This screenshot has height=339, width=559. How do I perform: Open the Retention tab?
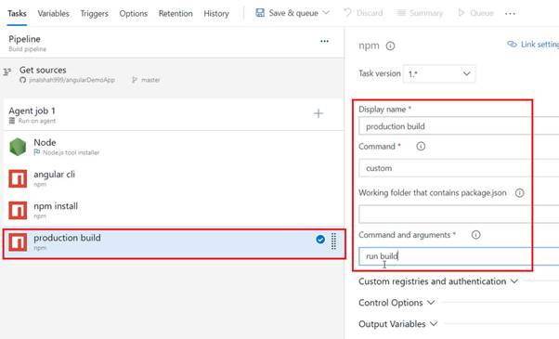[175, 14]
